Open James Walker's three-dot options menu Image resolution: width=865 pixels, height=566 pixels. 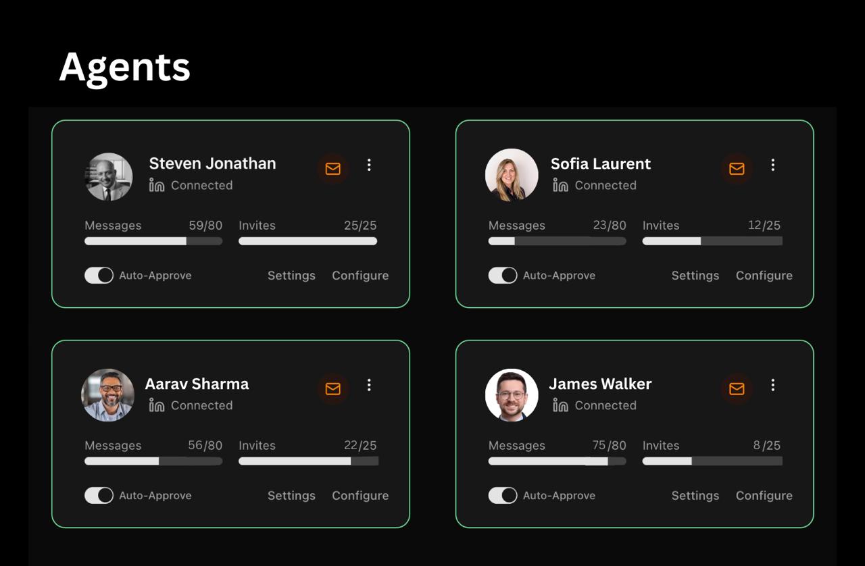point(773,385)
